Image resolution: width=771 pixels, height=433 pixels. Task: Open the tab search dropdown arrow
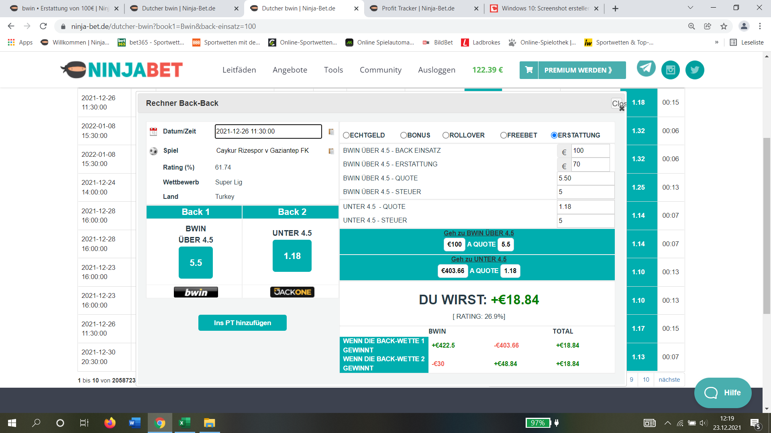pos(690,8)
